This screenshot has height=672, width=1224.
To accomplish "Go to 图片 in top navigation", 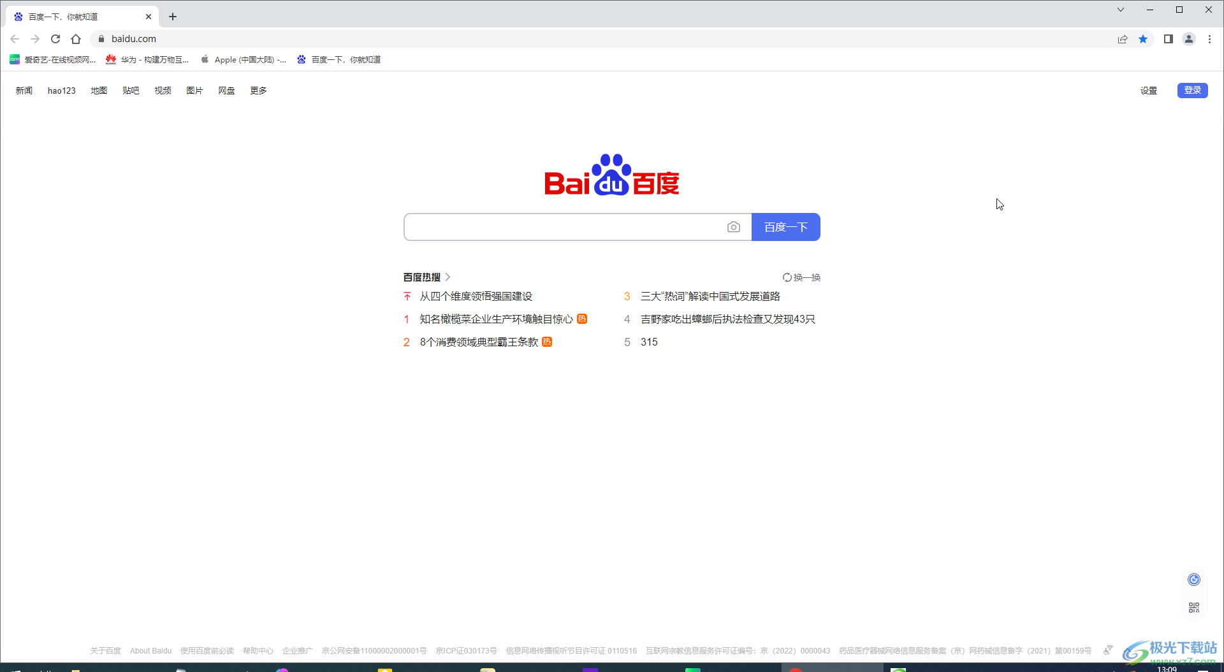I will 194,91.
